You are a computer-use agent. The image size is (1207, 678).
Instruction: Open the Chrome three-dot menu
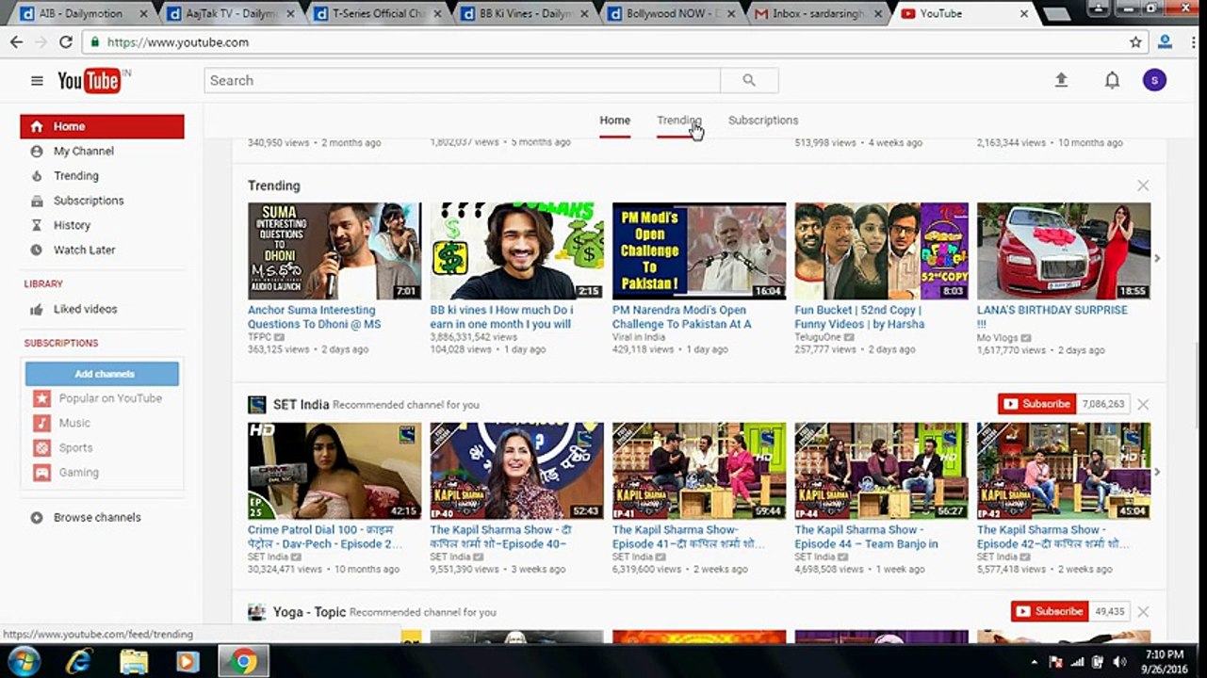pos(1193,42)
